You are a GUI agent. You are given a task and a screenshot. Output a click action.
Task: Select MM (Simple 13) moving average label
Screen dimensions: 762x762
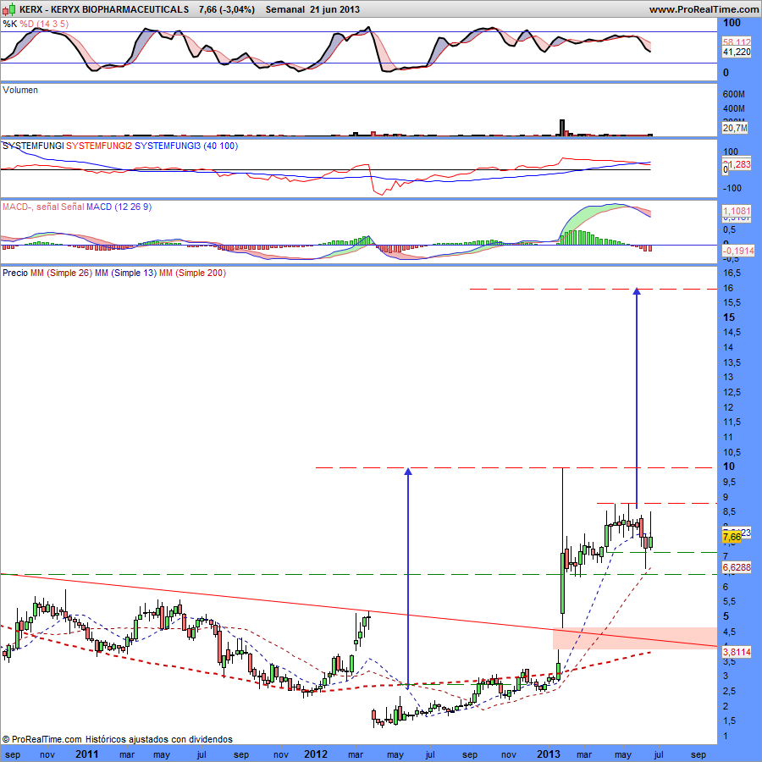[126, 273]
